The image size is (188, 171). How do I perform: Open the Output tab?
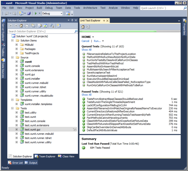pos(31,163)
